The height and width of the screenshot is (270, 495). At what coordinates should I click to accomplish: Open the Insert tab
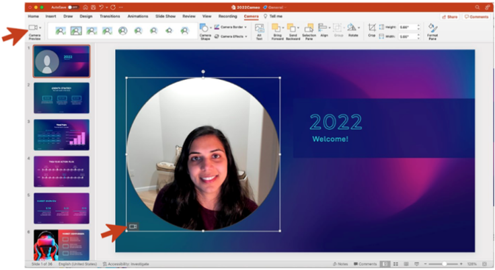pos(50,16)
